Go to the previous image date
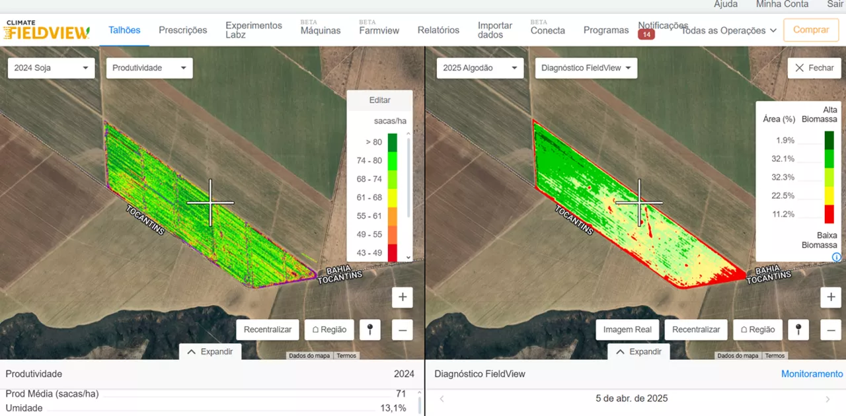846x416 pixels. 442,399
